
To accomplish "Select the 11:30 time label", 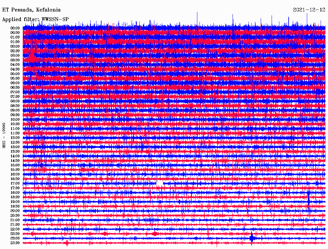I will pos(15,133).
